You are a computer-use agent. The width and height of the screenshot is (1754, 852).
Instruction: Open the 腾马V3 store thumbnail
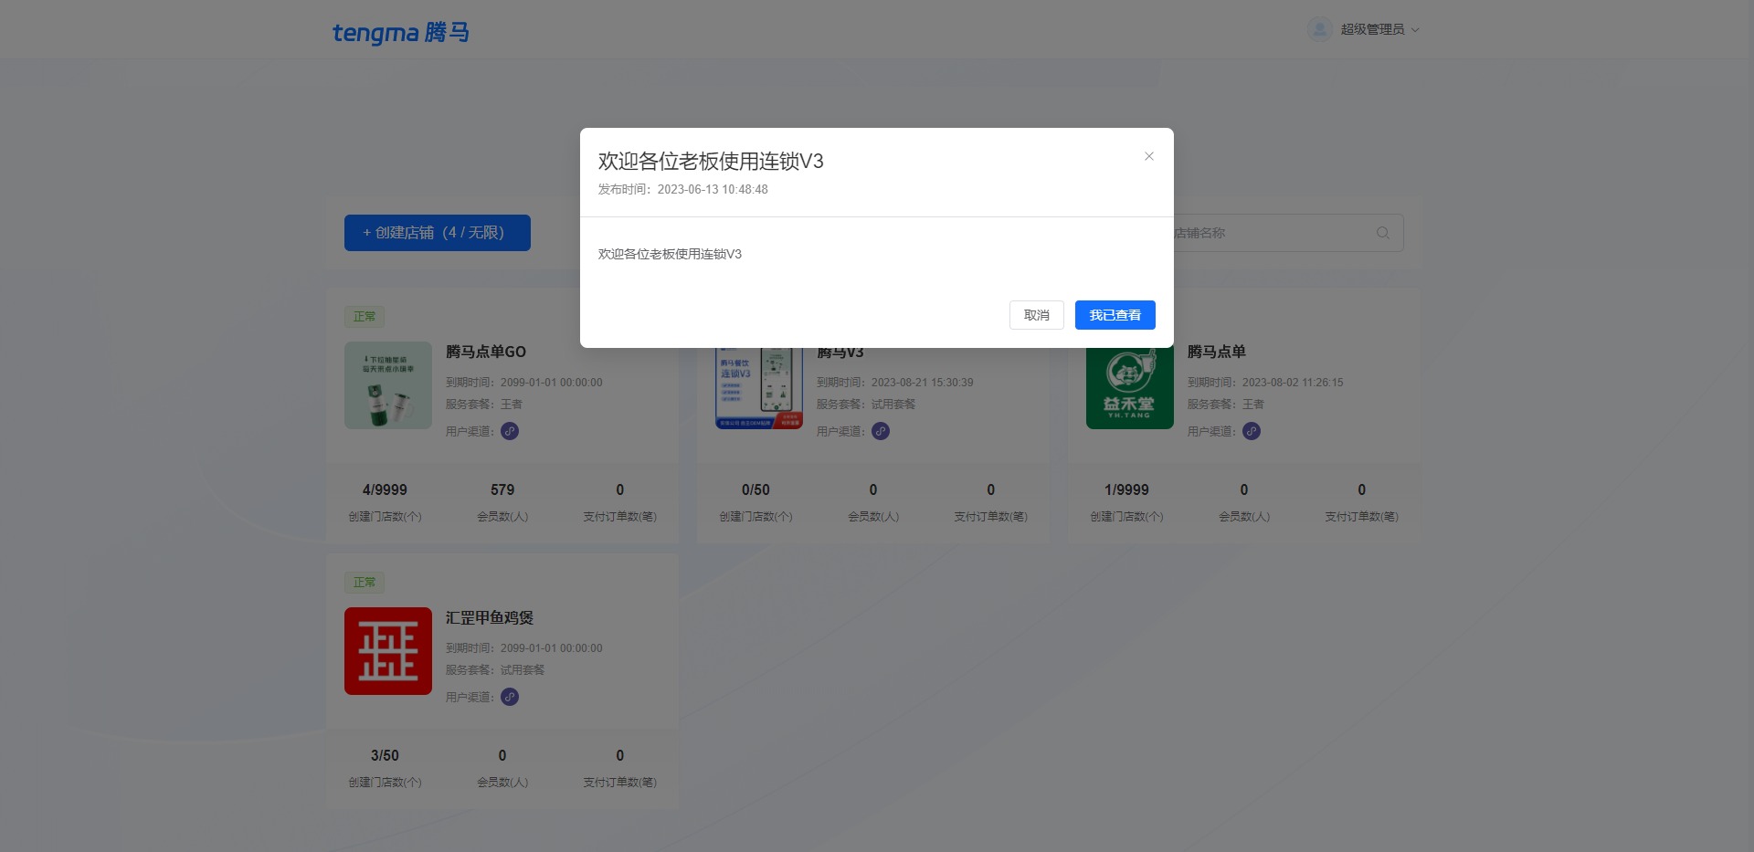pos(759,388)
